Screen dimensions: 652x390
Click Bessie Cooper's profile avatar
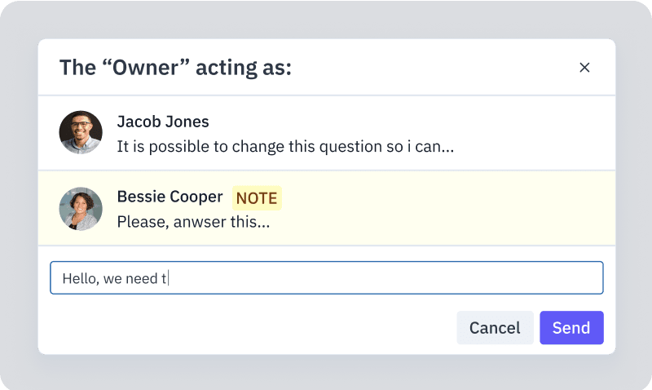(x=81, y=208)
